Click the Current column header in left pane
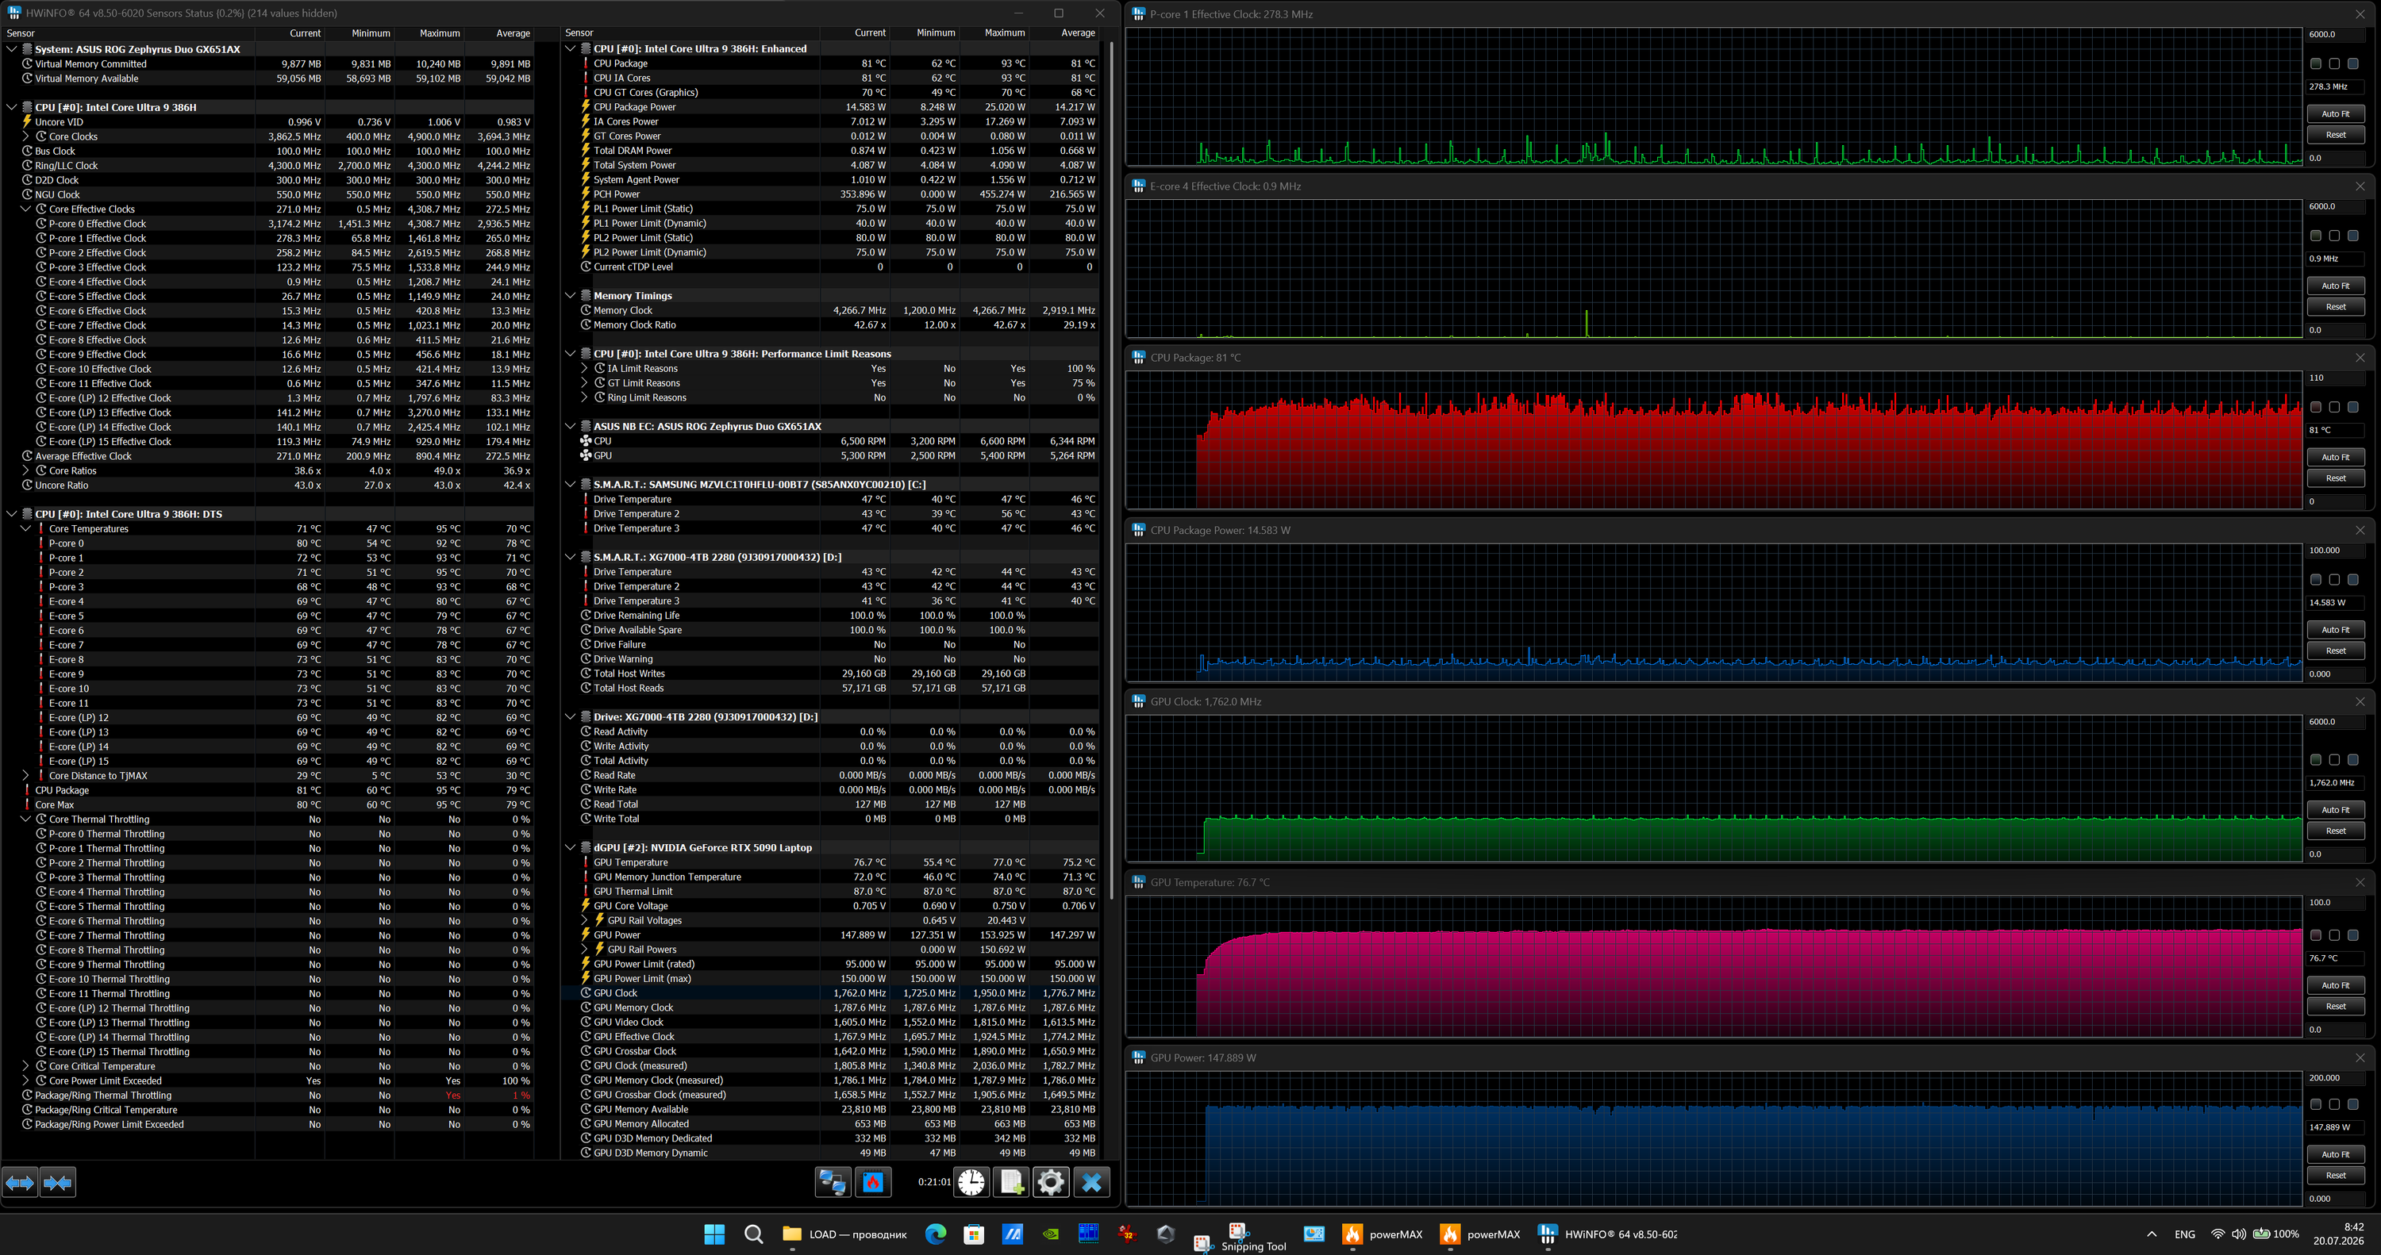2381x1255 pixels. tap(290, 33)
